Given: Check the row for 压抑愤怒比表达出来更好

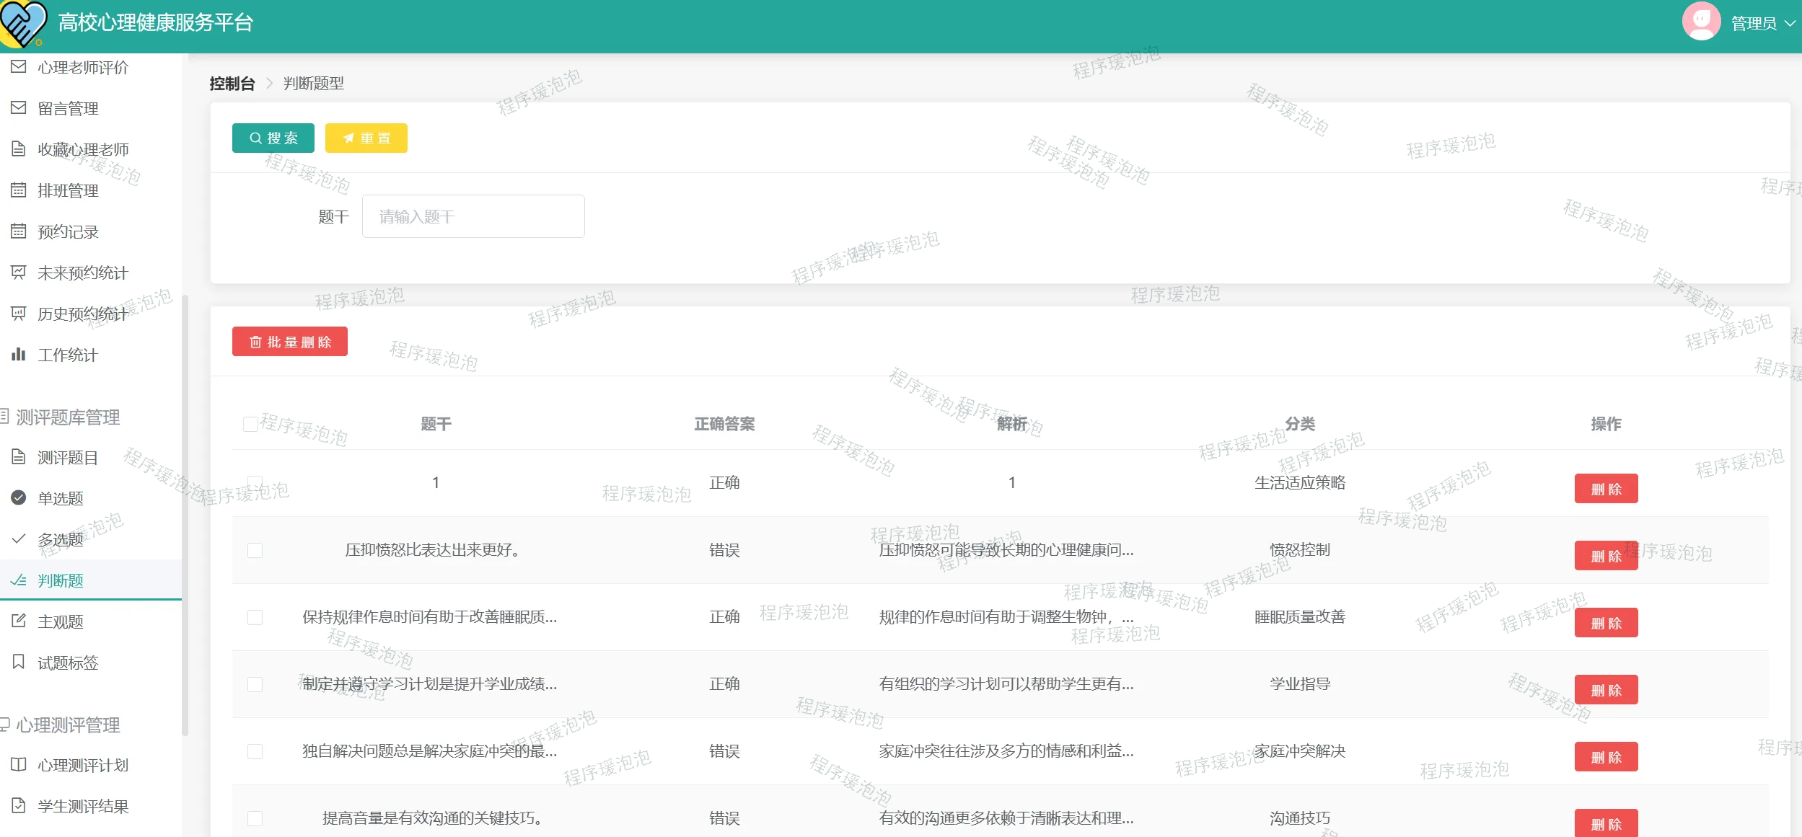Looking at the screenshot, I should tap(255, 551).
